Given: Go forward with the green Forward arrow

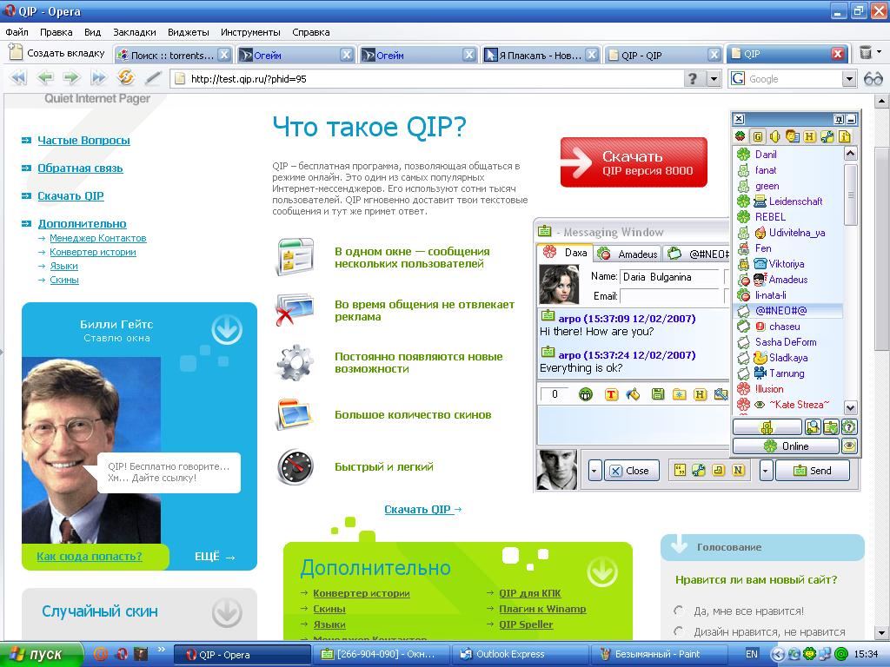Looking at the screenshot, I should coord(71,77).
